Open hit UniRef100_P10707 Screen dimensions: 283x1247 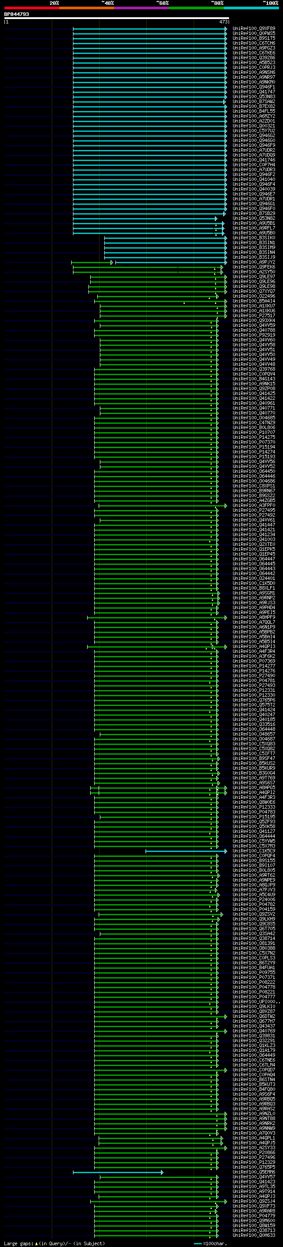[x=254, y=432]
